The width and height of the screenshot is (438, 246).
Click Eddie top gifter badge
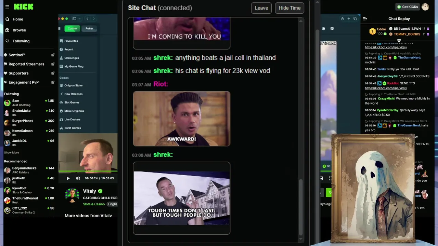[x=372, y=31]
